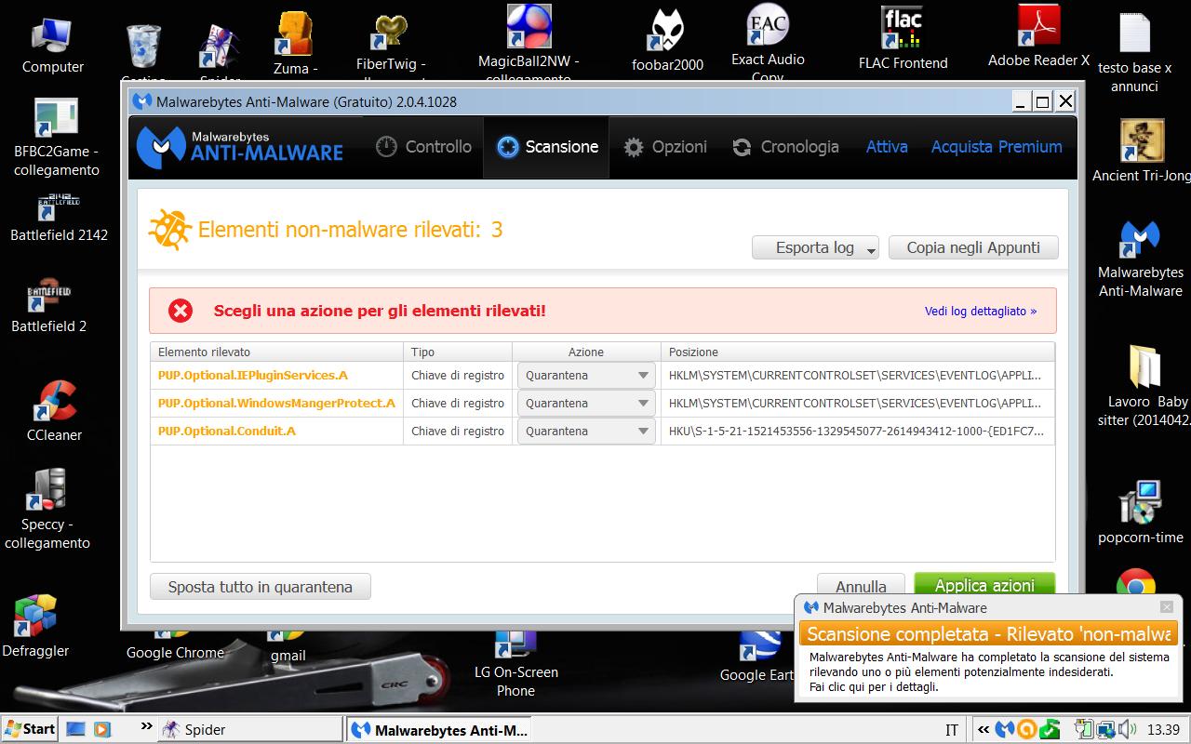Click the Malwarebytes Anti-M... taskbar button
This screenshot has height=744, width=1191.
coord(439,729)
